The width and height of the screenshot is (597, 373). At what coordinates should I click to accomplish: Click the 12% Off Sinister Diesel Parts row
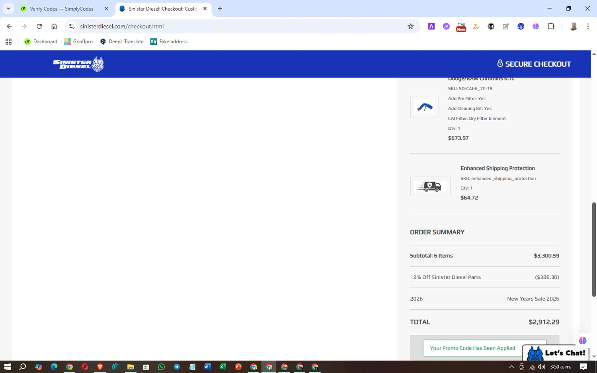[484, 277]
